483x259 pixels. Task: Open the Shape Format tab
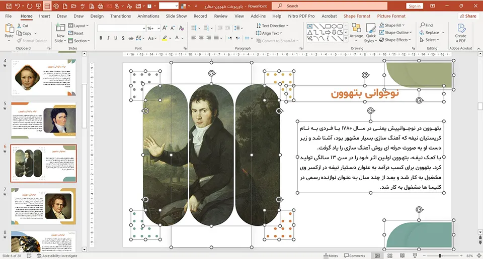click(357, 16)
